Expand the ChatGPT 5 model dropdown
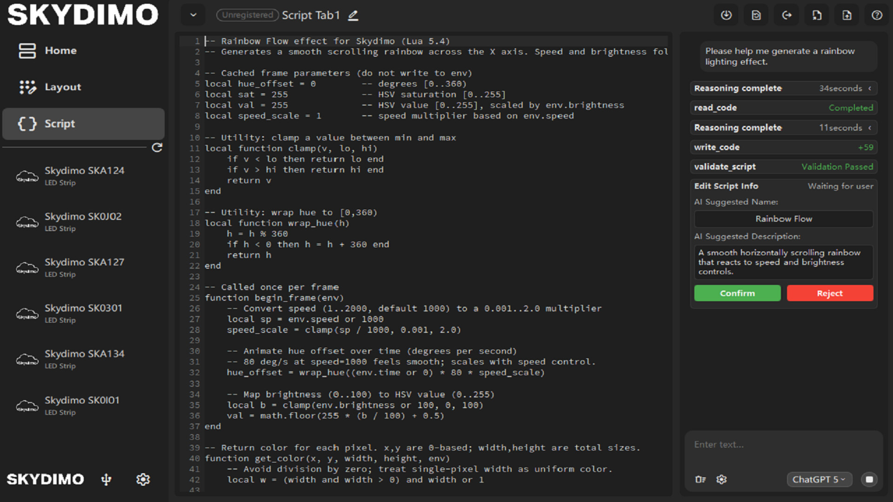The height and width of the screenshot is (502, 893). tap(819, 479)
